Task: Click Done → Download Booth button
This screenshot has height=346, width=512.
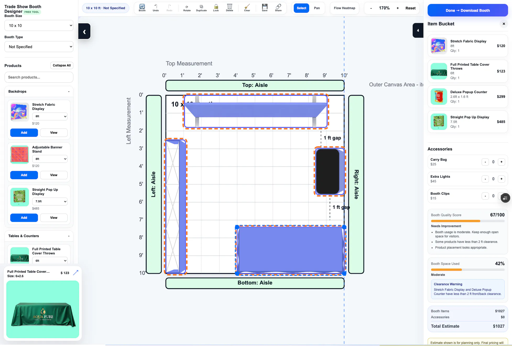Action: (x=468, y=10)
